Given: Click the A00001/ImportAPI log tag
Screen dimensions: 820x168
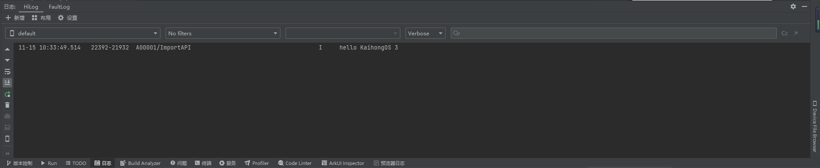Looking at the screenshot, I should (163, 48).
